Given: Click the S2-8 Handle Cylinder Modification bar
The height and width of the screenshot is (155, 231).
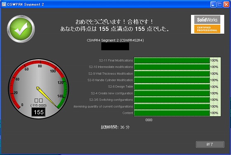Looking at the screenshot, I should tap(172, 80).
